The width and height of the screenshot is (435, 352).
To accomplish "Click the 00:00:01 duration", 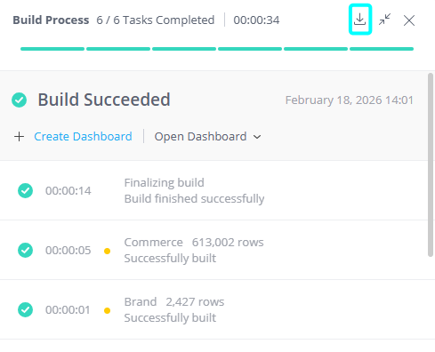I will (68, 310).
